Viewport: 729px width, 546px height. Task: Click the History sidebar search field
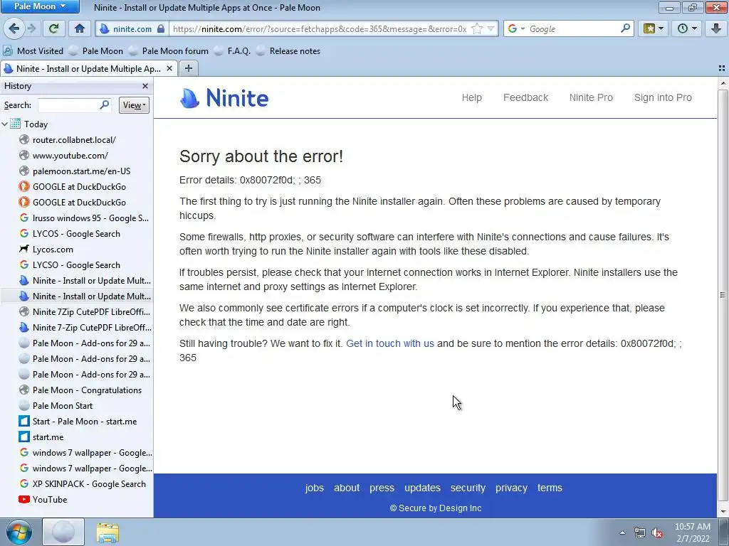[x=70, y=105]
